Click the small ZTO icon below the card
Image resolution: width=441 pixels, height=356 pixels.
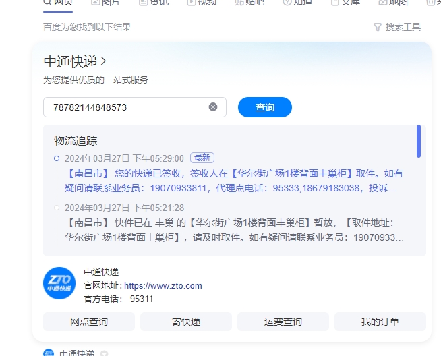tap(49, 353)
